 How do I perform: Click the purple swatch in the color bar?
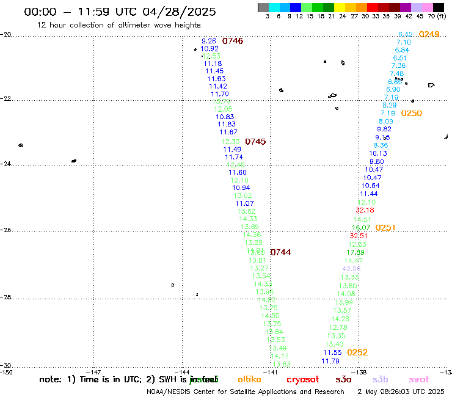click(406, 7)
